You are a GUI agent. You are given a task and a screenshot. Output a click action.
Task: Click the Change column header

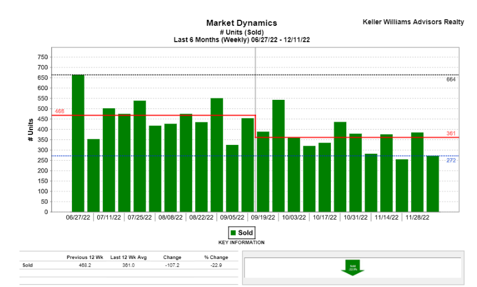click(172, 257)
